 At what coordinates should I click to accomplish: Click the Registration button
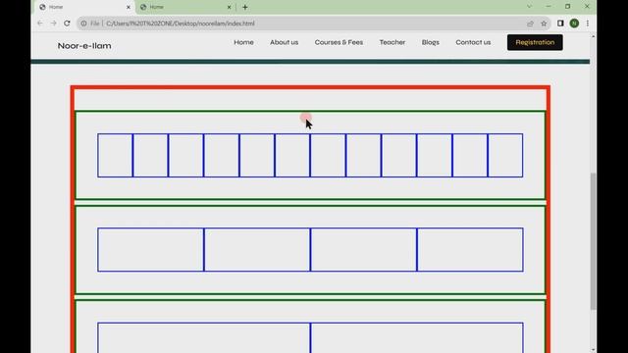(535, 42)
